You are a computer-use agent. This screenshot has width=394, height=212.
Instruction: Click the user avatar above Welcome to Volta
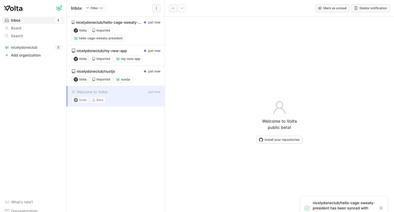click(279, 108)
